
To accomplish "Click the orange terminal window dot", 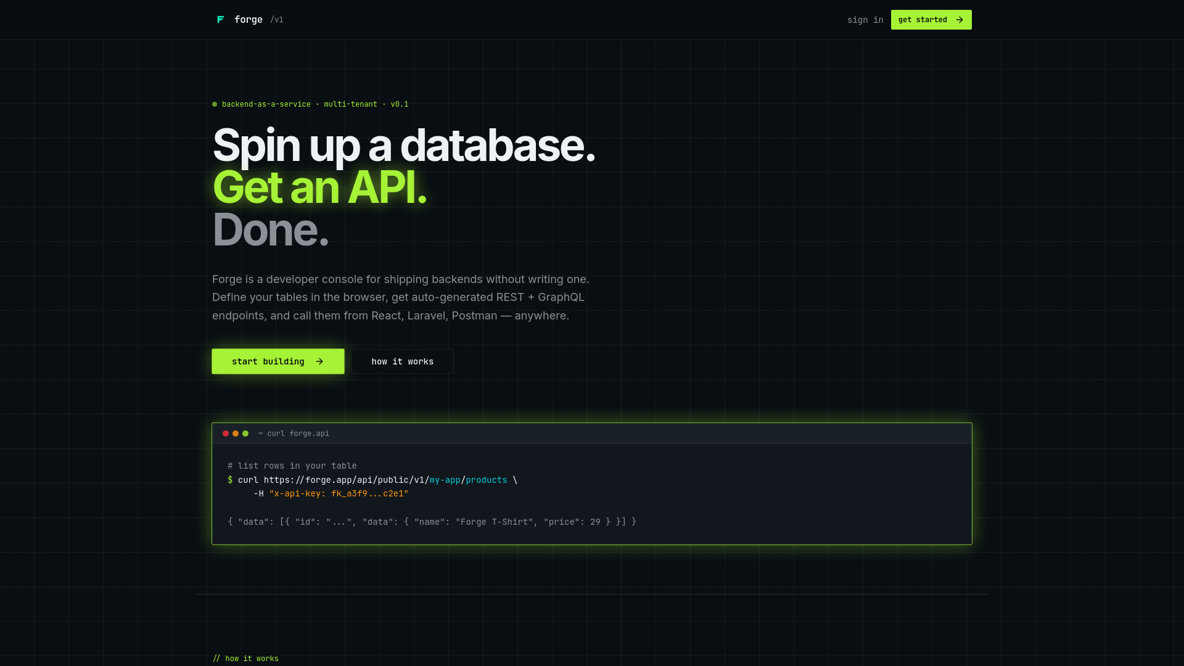I will 236,434.
